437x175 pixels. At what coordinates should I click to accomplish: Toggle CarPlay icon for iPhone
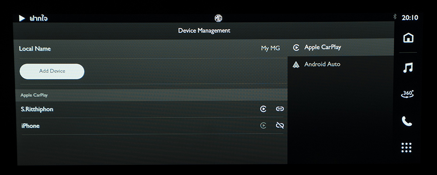(x=263, y=126)
